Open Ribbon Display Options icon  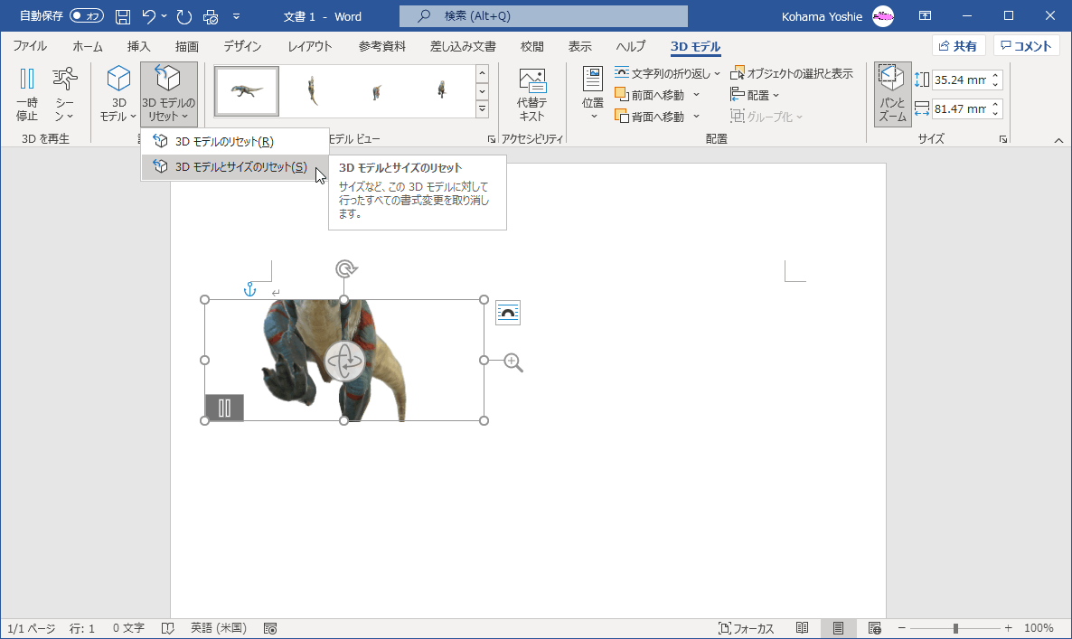point(925,15)
